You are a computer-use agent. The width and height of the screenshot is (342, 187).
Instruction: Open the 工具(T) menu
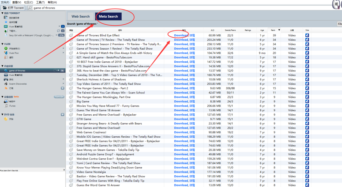click(40, 2)
